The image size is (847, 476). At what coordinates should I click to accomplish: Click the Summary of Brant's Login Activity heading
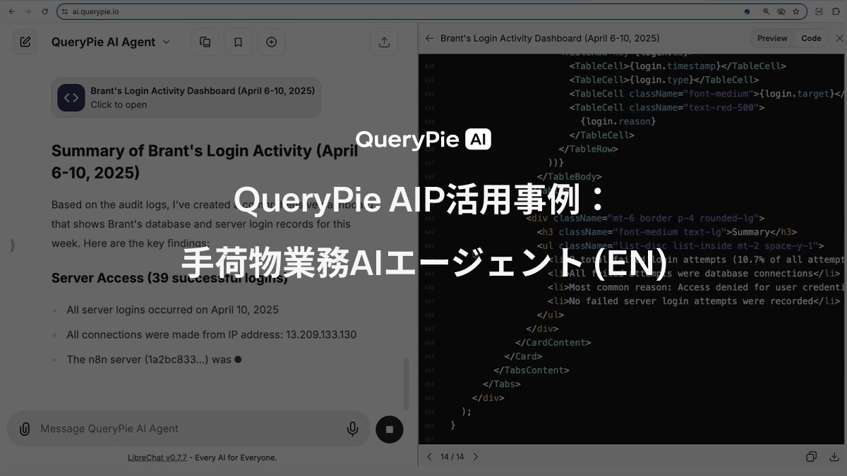[x=205, y=161]
